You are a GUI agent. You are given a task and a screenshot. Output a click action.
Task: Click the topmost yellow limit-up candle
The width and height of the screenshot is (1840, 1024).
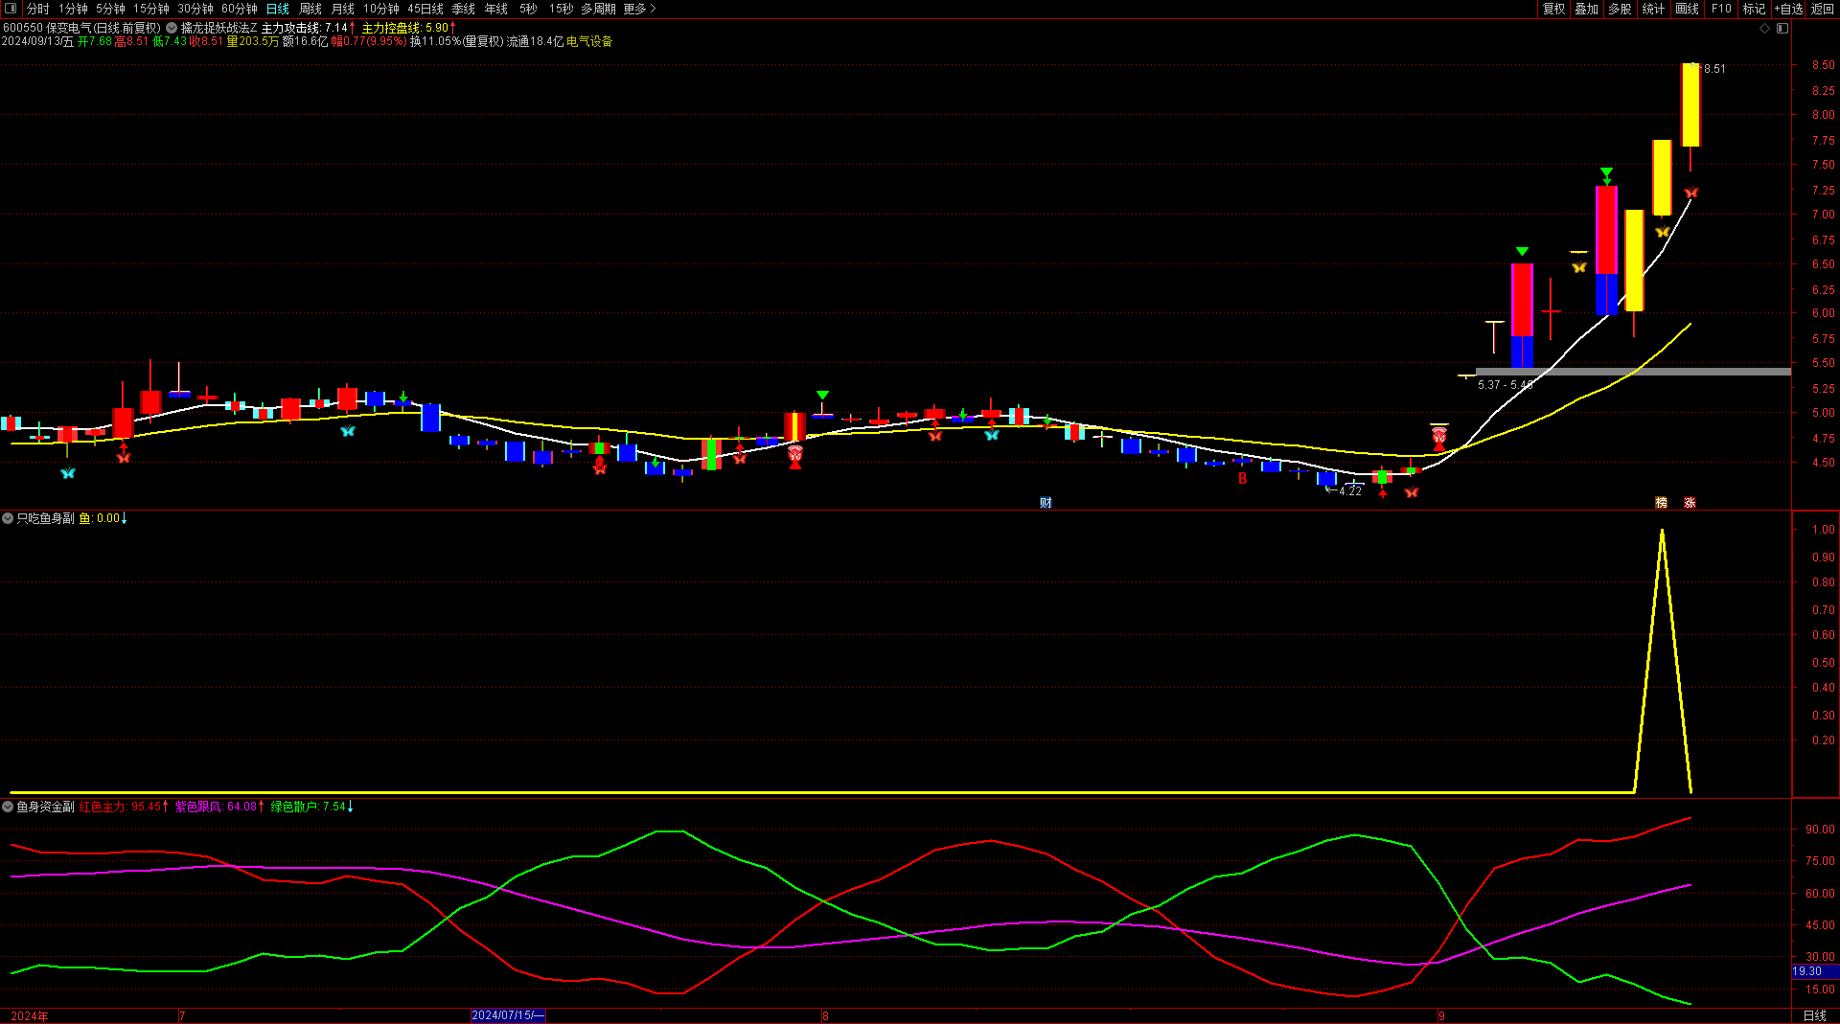[1690, 104]
